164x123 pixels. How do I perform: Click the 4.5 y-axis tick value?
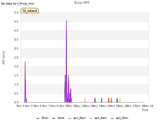16,22
